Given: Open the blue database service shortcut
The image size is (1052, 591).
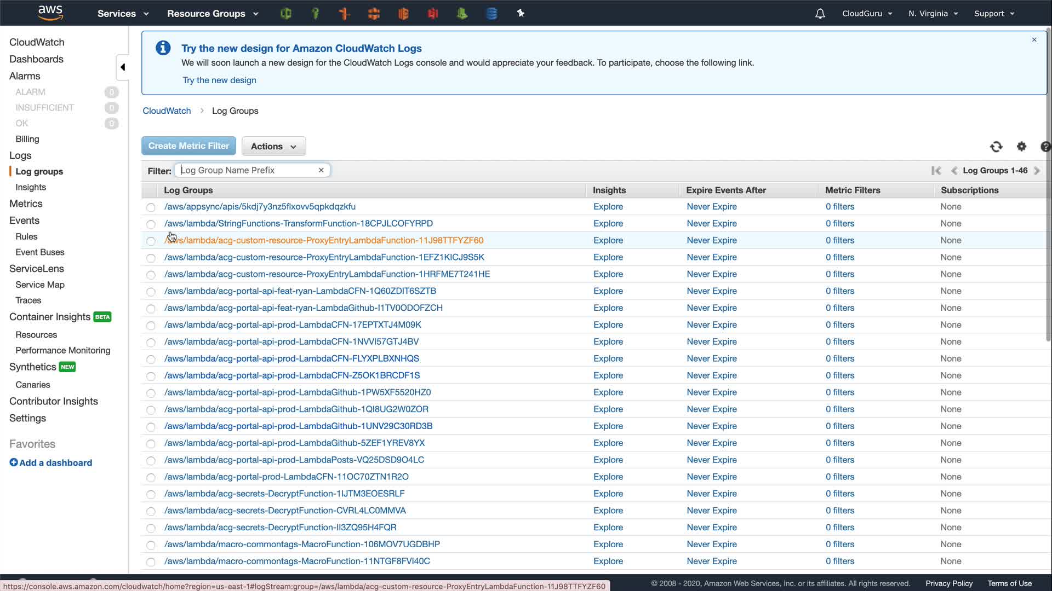Looking at the screenshot, I should [491, 14].
